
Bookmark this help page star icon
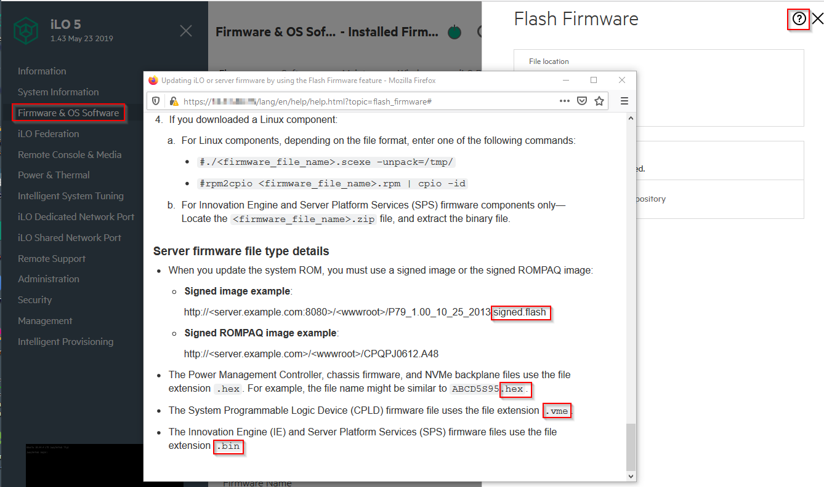pyautogui.click(x=599, y=101)
